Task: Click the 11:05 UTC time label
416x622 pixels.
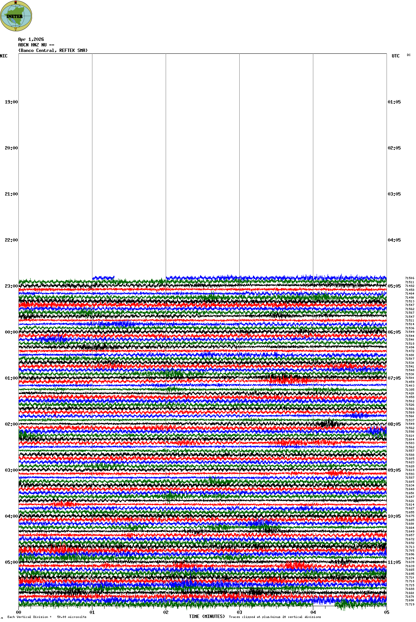Action: click(394, 562)
